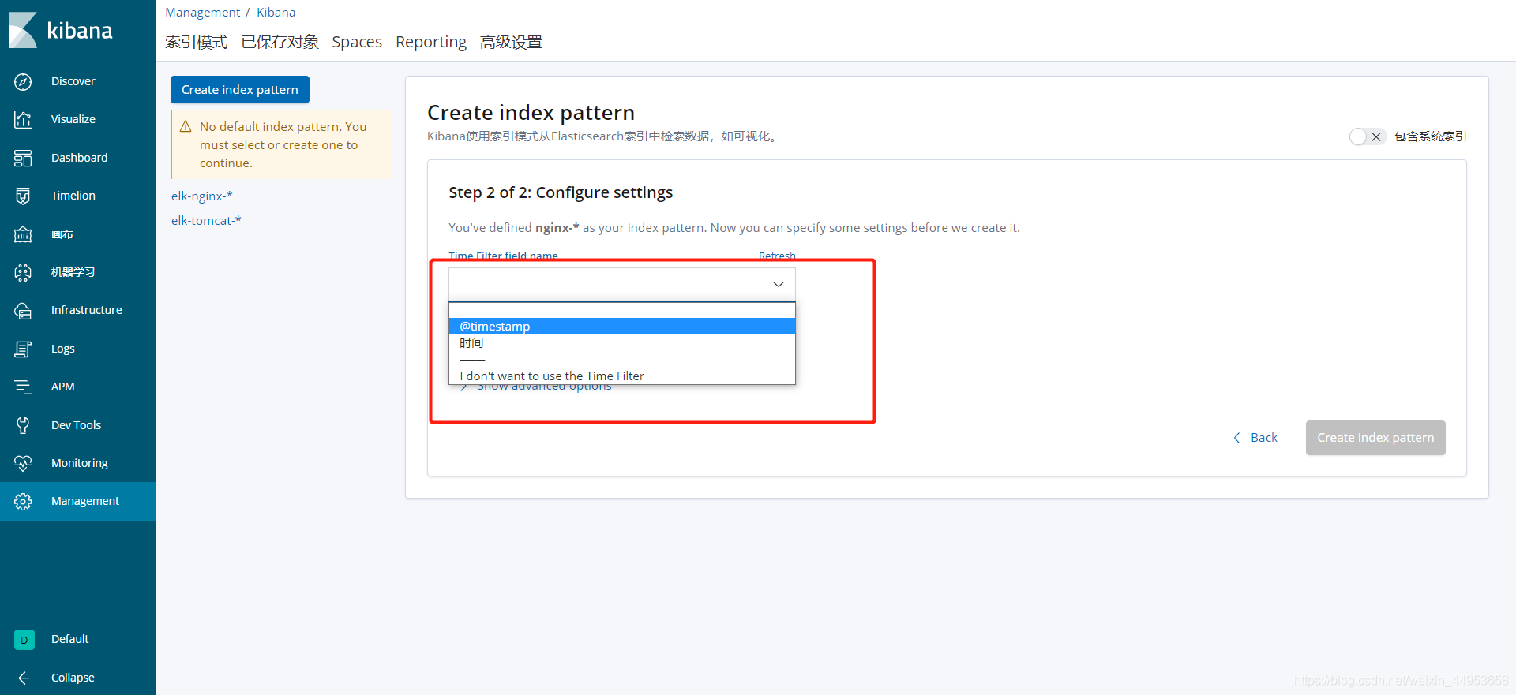The image size is (1516, 695).
Task: Select Visualize label in sidebar
Action: pos(73,119)
